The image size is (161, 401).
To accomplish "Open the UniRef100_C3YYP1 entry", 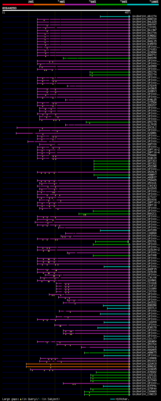I will tap(144, 28).
